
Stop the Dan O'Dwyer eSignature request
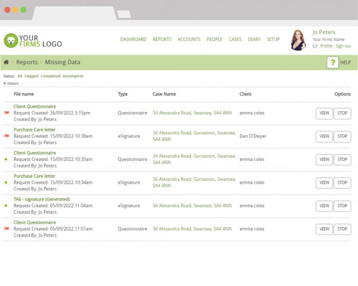[x=343, y=136]
